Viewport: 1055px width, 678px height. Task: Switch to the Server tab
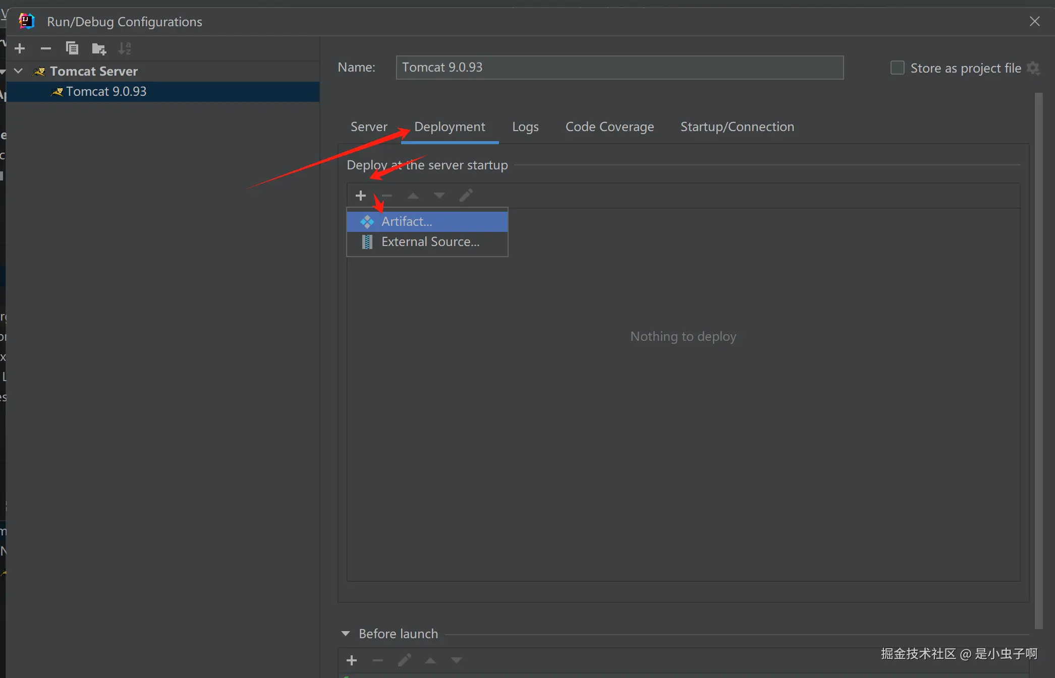click(x=369, y=127)
